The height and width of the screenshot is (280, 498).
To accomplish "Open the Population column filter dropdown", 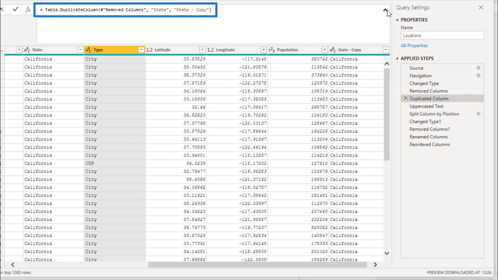I will pos(325,50).
